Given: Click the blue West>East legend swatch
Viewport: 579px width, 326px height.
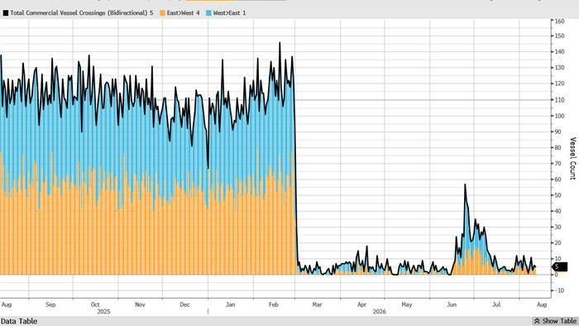Looking at the screenshot, I should pyautogui.click(x=208, y=13).
